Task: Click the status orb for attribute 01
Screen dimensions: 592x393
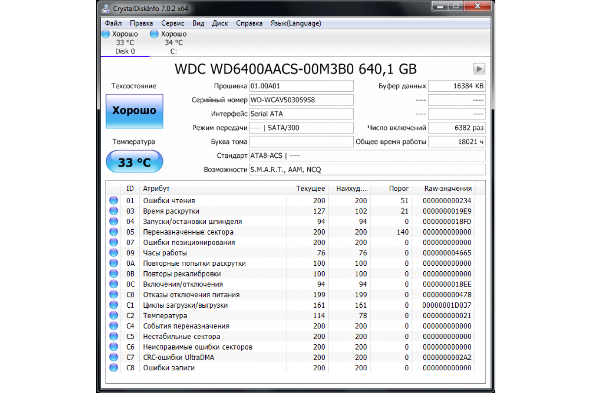Action: [114, 201]
